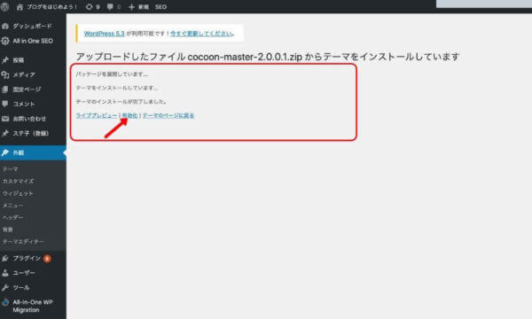Click the cocoon-master-2.0.0.1.zip install heading
The image size is (532, 319).
click(268, 57)
